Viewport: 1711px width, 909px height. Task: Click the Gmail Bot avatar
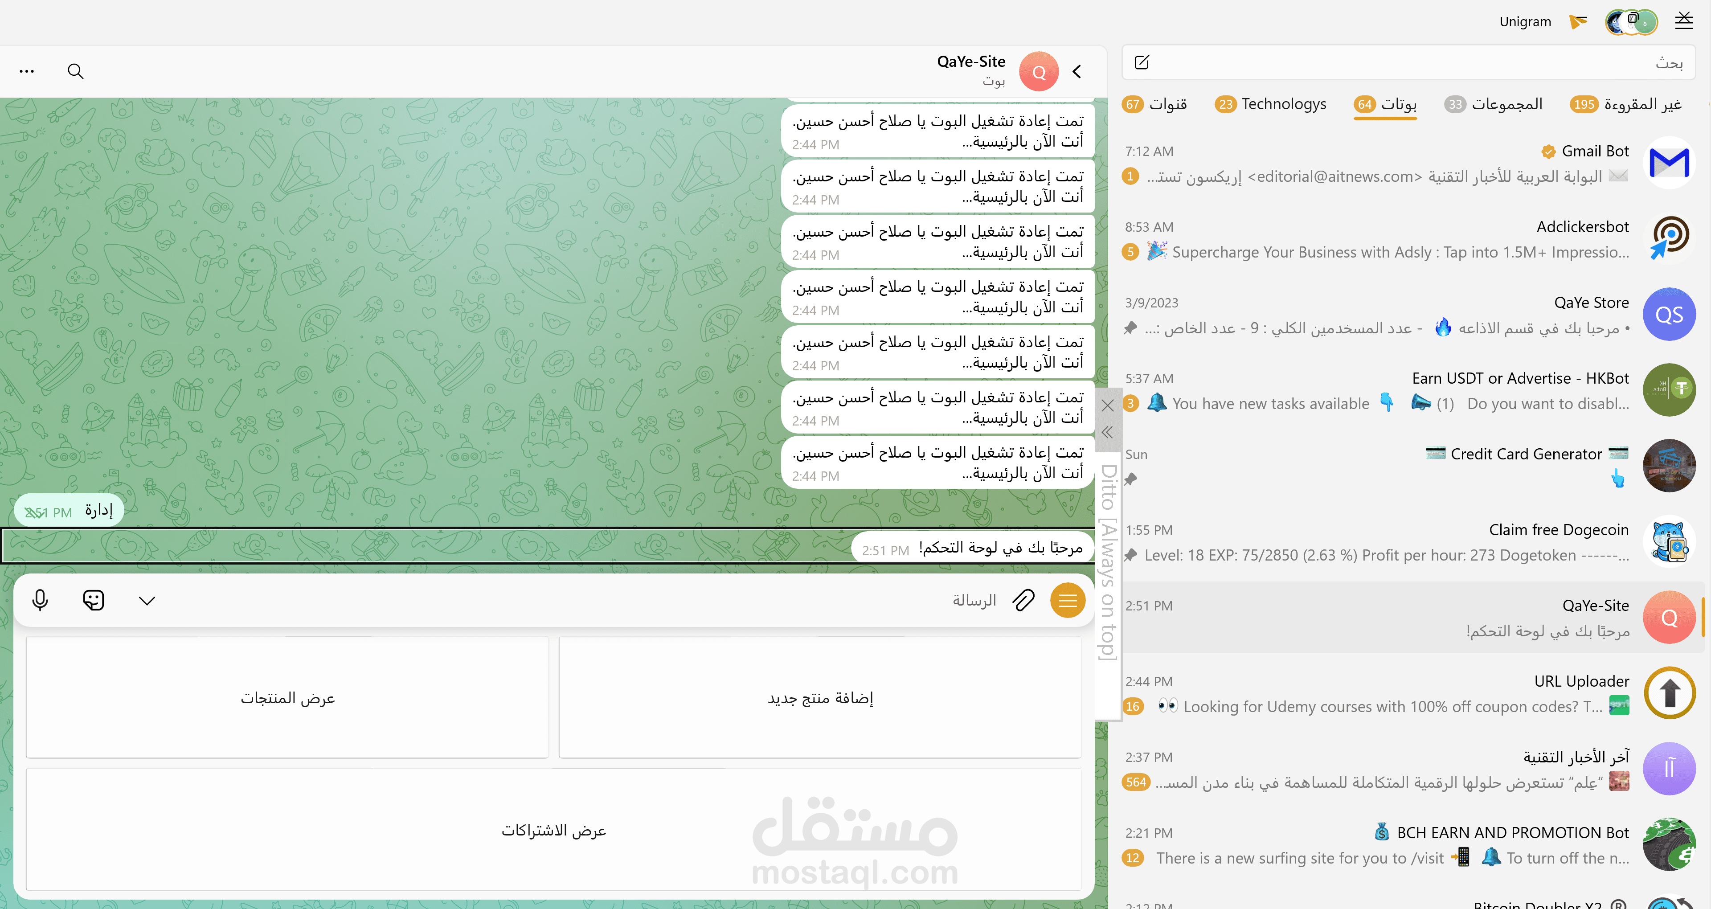[1669, 163]
